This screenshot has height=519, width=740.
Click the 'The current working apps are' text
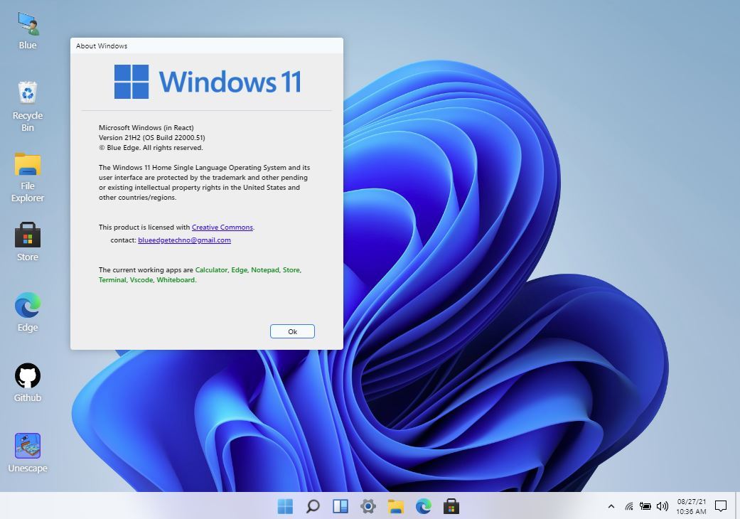146,270
